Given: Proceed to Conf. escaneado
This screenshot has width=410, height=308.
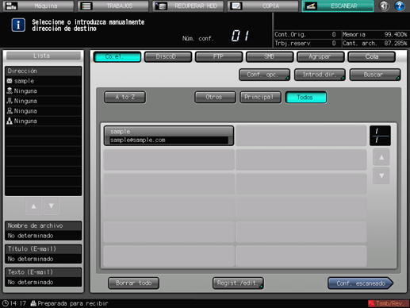Looking at the screenshot, I should [360, 283].
